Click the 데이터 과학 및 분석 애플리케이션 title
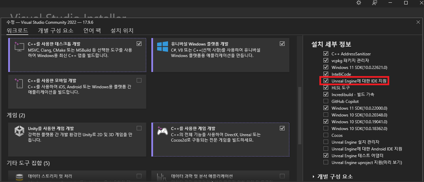424x182 pixels. [x=202, y=176]
